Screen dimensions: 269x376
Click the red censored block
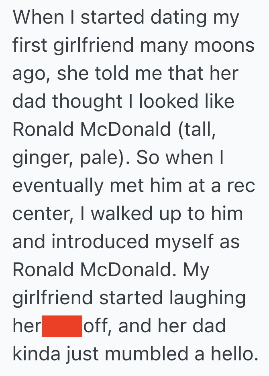click(62, 326)
